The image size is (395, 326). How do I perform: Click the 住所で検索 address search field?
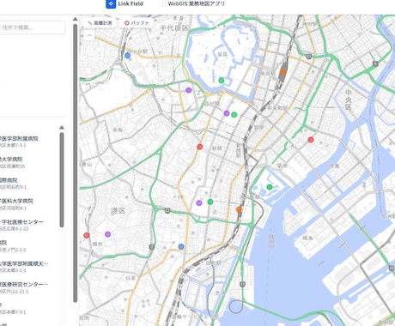click(x=32, y=27)
